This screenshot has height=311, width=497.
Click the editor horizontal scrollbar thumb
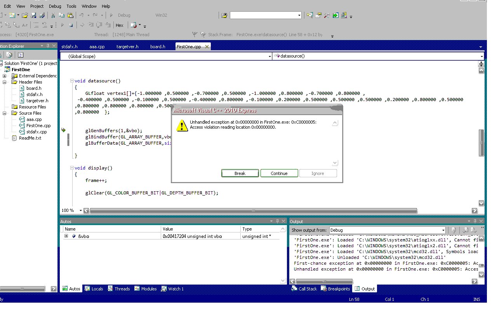254,211
